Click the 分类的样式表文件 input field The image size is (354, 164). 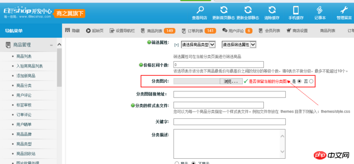(219, 105)
